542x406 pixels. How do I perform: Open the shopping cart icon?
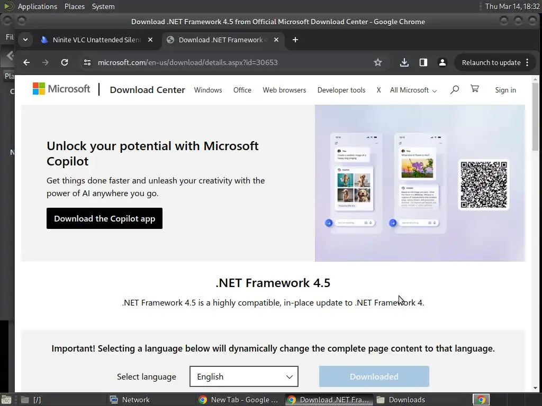475,89
